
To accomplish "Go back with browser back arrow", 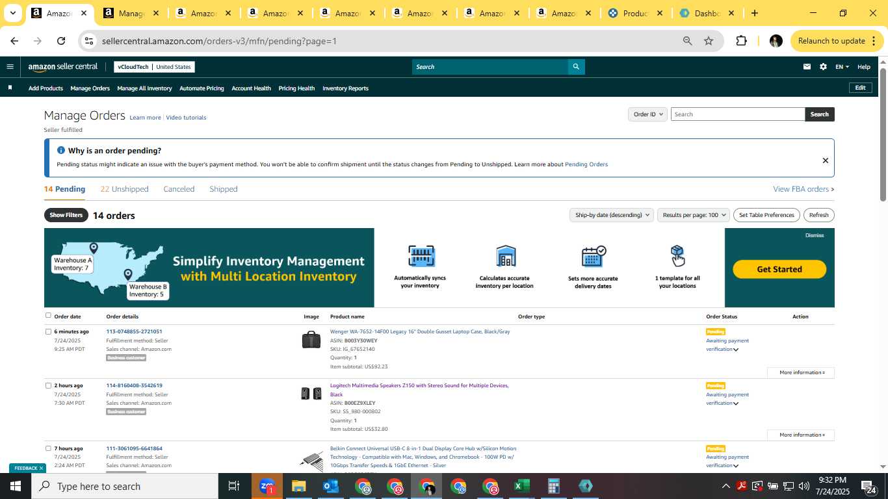I will 14,41.
